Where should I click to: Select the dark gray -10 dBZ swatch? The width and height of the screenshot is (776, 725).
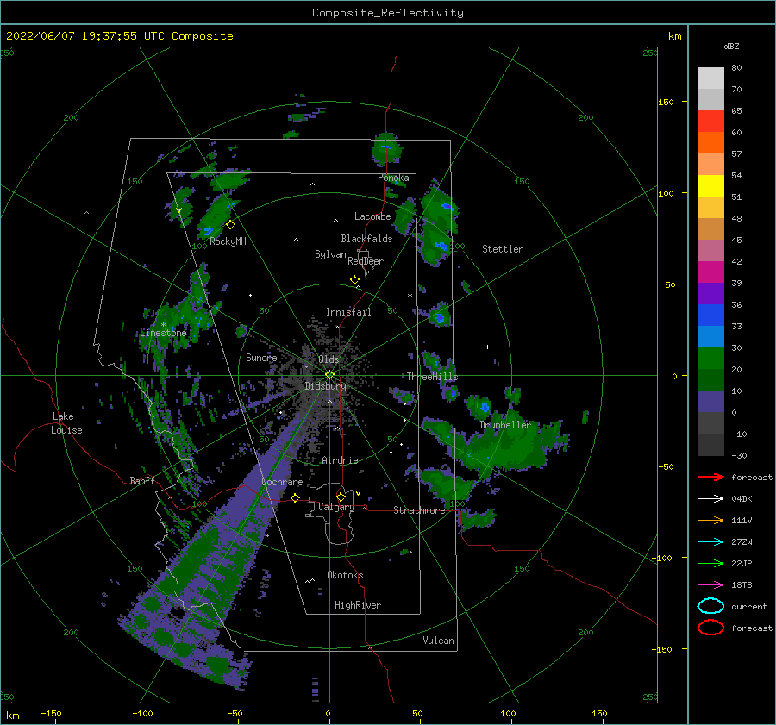point(710,445)
